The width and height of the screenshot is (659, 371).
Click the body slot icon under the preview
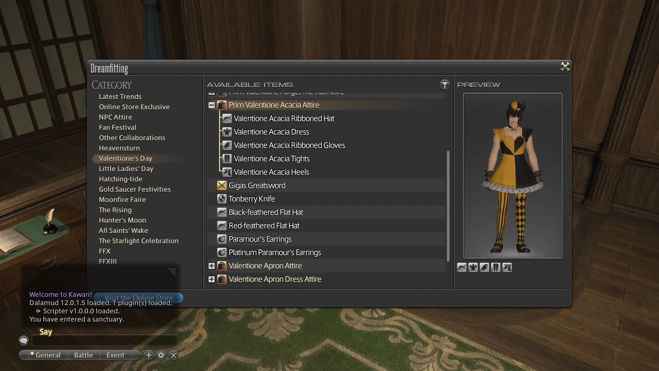(473, 267)
